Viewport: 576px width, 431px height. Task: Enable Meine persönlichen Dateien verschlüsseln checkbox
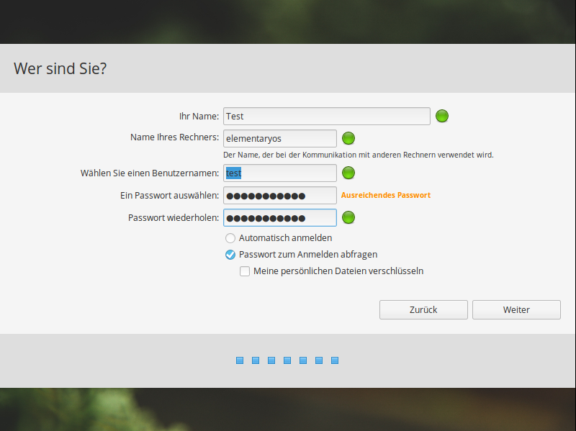[x=245, y=271]
